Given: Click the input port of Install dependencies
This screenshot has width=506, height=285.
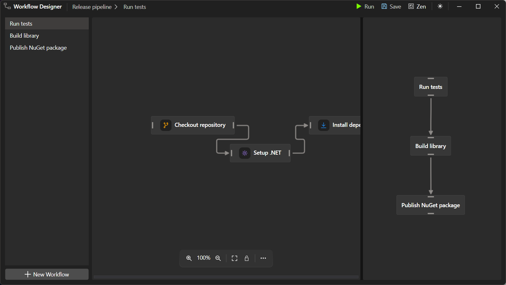Looking at the screenshot, I should click(x=310, y=125).
